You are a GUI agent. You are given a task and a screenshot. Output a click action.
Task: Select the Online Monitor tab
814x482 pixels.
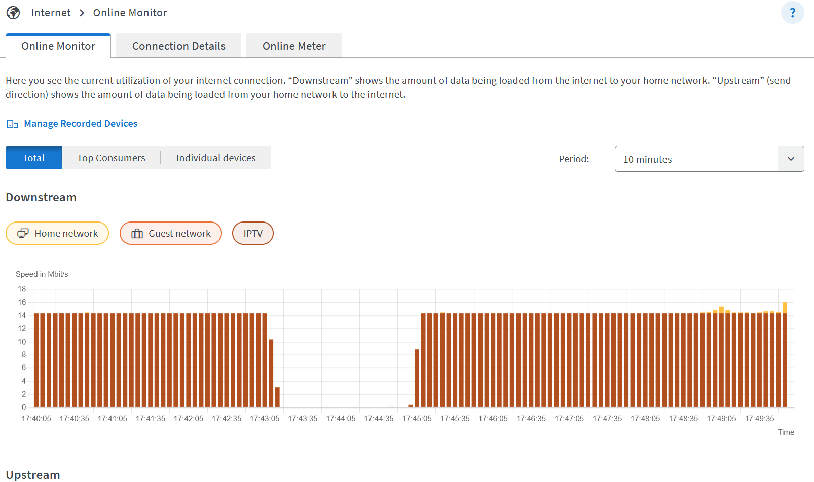click(x=58, y=46)
